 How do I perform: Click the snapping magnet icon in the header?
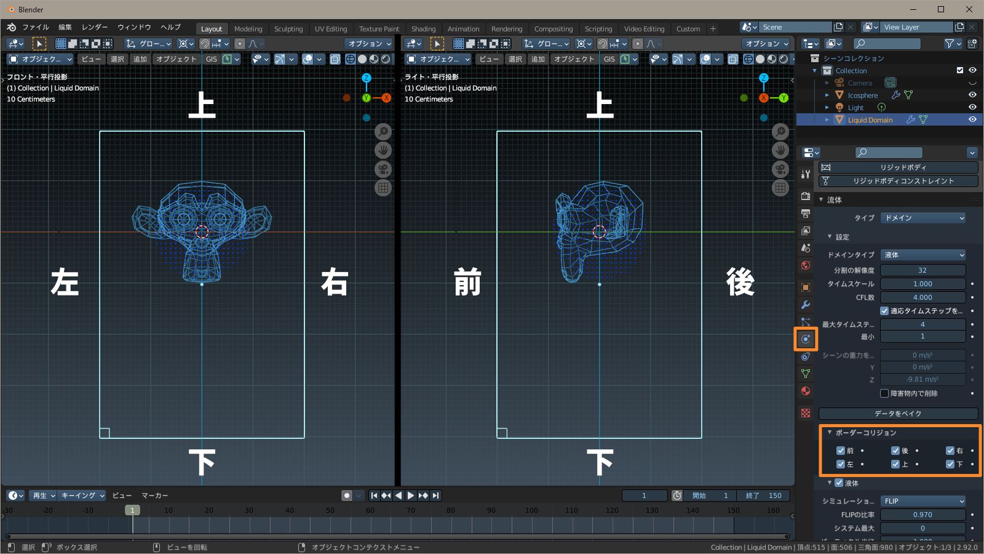click(x=204, y=44)
